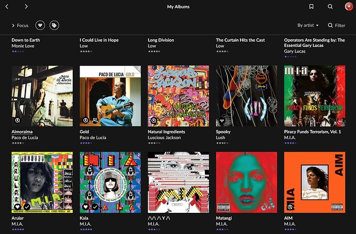
Task: Click the disc count badge on Kala
Action: (x=138, y=155)
